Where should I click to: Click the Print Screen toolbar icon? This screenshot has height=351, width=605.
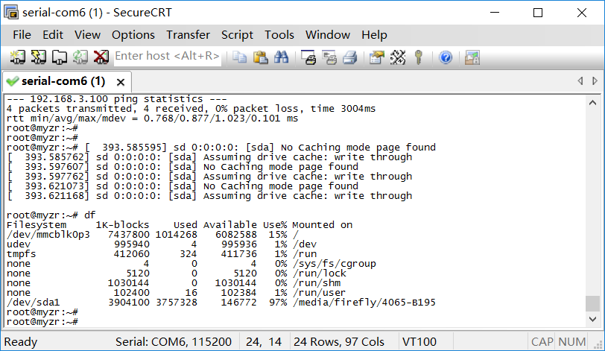coord(308,57)
